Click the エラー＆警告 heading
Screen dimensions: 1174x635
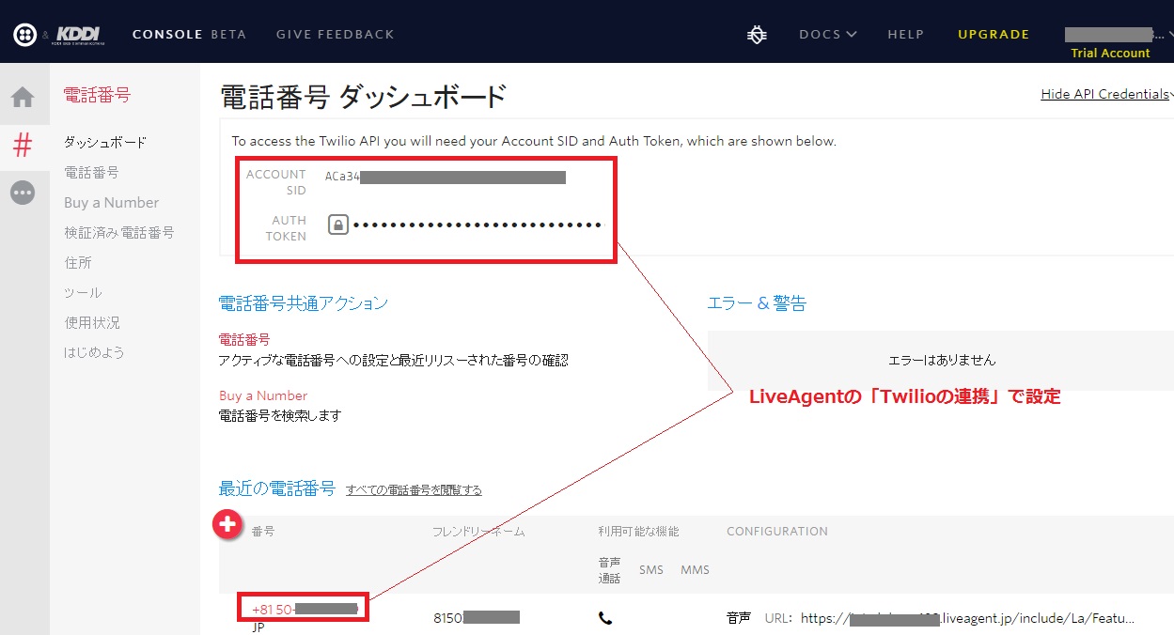tap(757, 303)
